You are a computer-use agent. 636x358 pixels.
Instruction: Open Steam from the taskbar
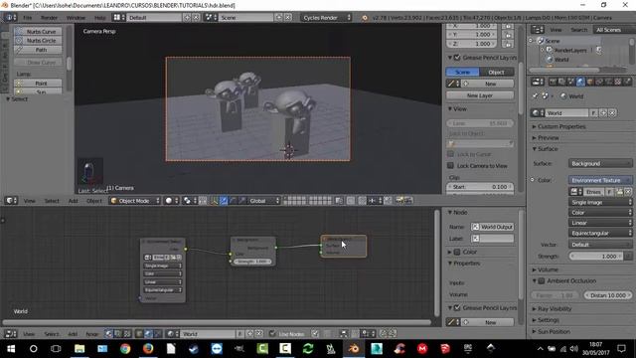tap(194, 349)
